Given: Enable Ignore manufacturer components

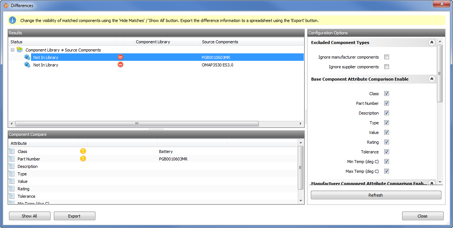Looking at the screenshot, I should coord(386,57).
